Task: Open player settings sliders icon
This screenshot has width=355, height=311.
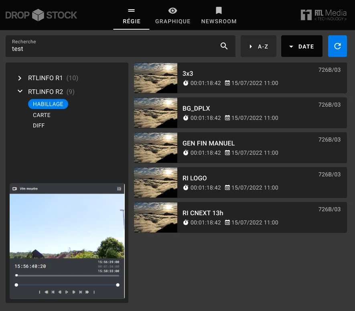Action: pyautogui.click(x=119, y=189)
